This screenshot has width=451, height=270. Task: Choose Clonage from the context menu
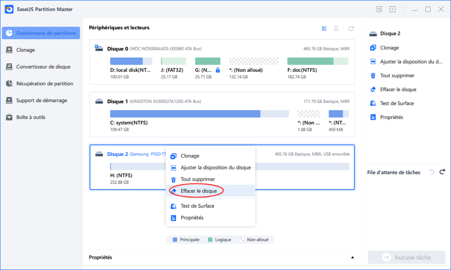[x=211, y=156]
